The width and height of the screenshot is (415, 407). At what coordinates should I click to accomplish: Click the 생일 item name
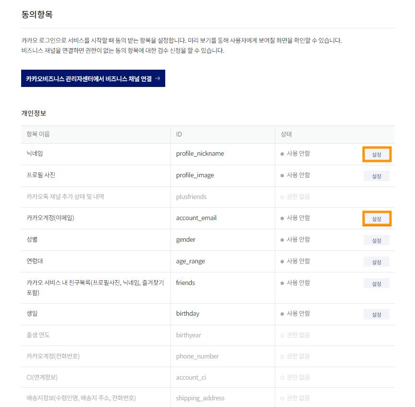pyautogui.click(x=32, y=313)
